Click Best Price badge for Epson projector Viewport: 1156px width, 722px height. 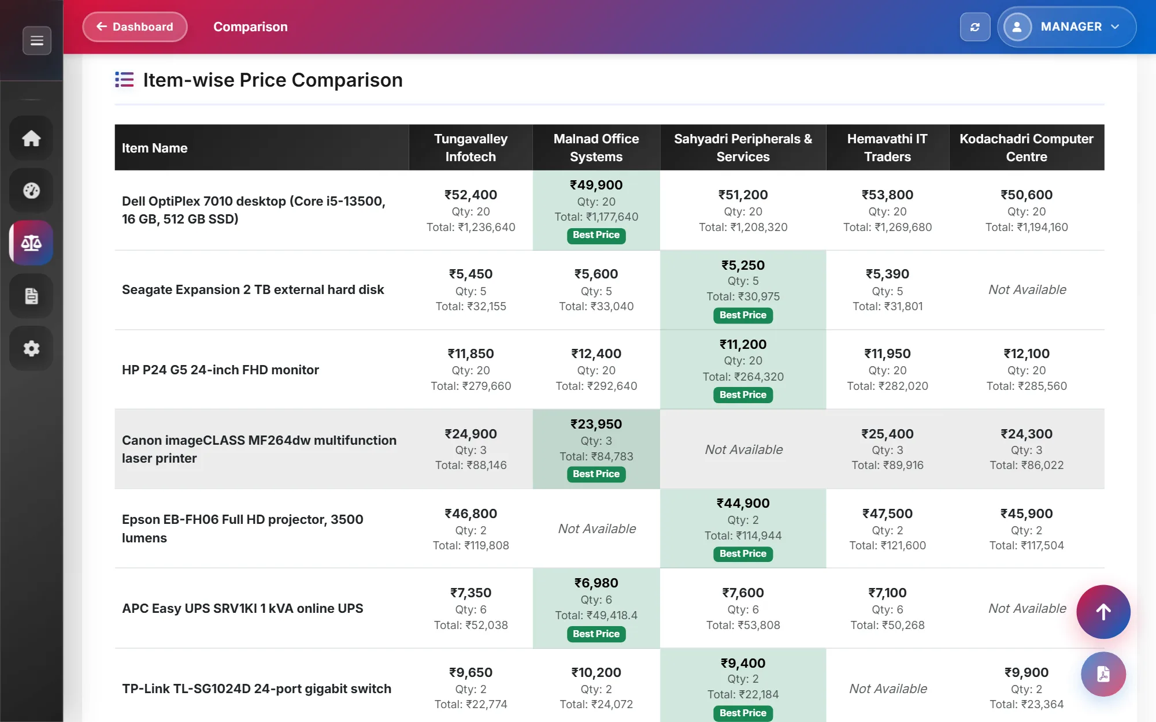coord(743,554)
